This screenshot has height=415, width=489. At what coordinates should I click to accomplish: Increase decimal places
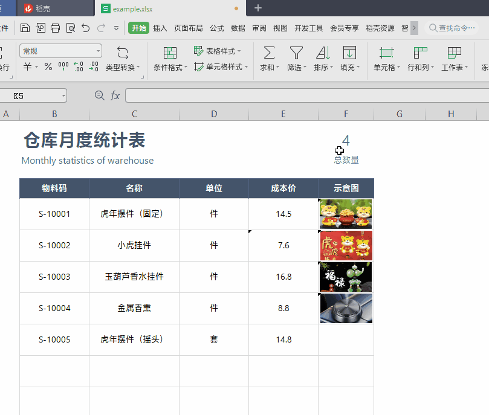(x=79, y=66)
